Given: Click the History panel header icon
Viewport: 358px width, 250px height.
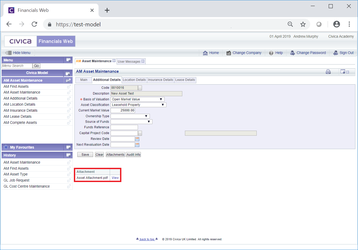Looking at the screenshot, I should 68,155.
